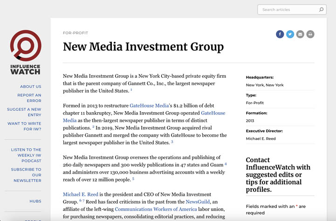Select the 'For-Profit' type value
Screen dimensions: 336x221
255,103
